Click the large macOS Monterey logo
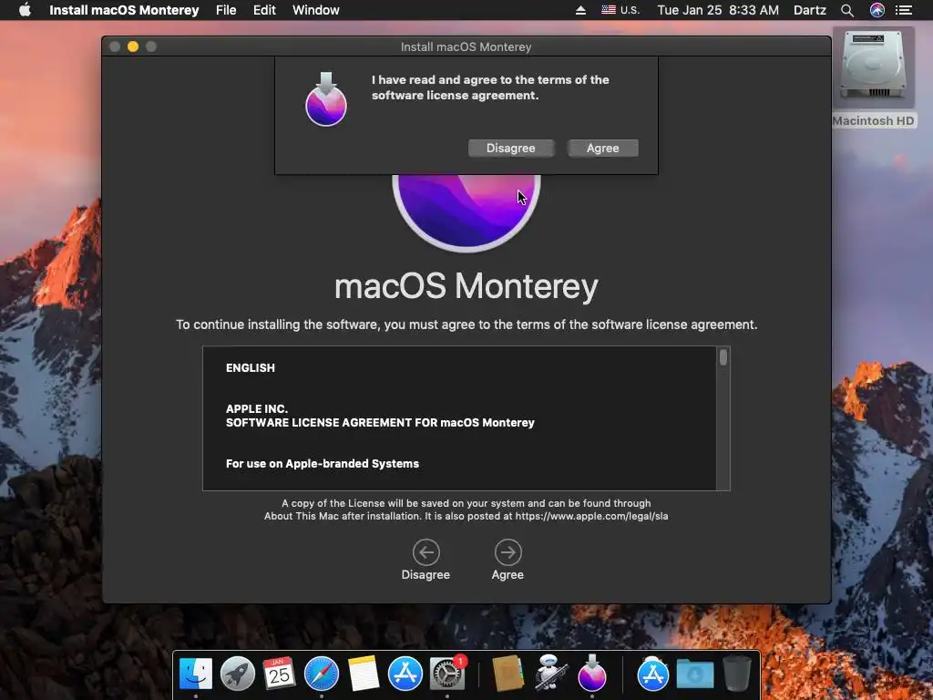The image size is (933, 700). pyautogui.click(x=466, y=212)
